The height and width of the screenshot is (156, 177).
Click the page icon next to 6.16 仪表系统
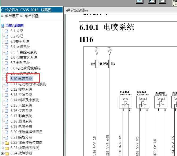pyautogui.click(x=7, y=111)
